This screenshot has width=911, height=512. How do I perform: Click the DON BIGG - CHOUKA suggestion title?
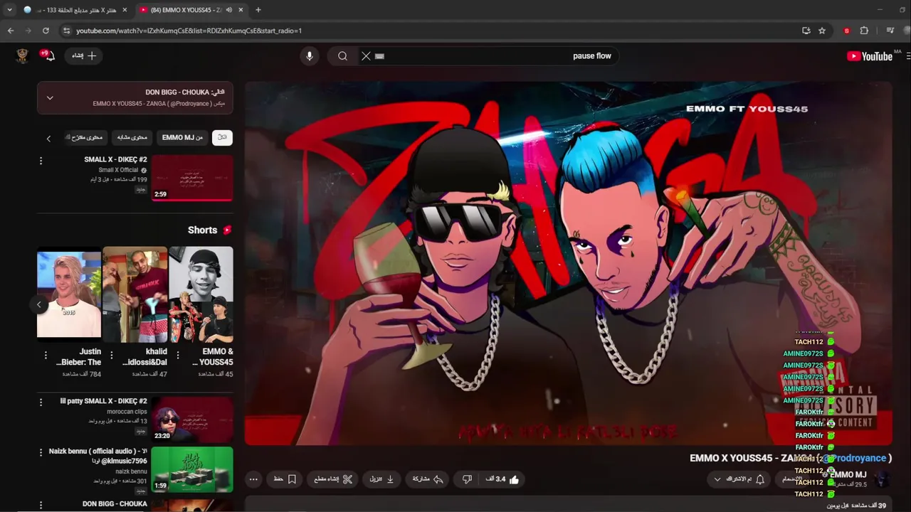[115, 503]
